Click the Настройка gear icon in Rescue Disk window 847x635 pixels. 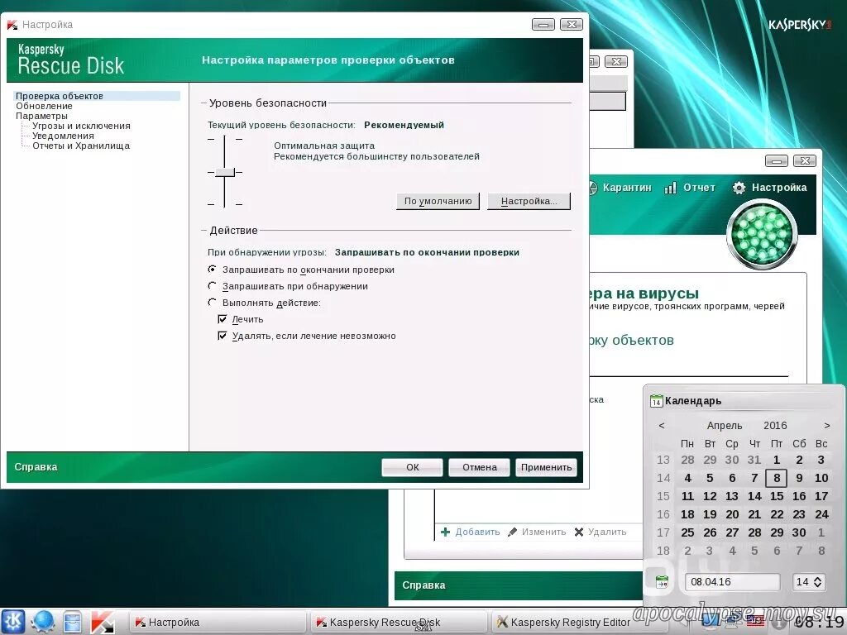click(x=739, y=188)
